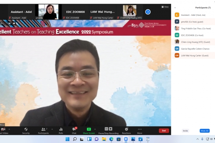Expand the caret next to Participants
Screen dimensions: 215x143
[52, 129]
